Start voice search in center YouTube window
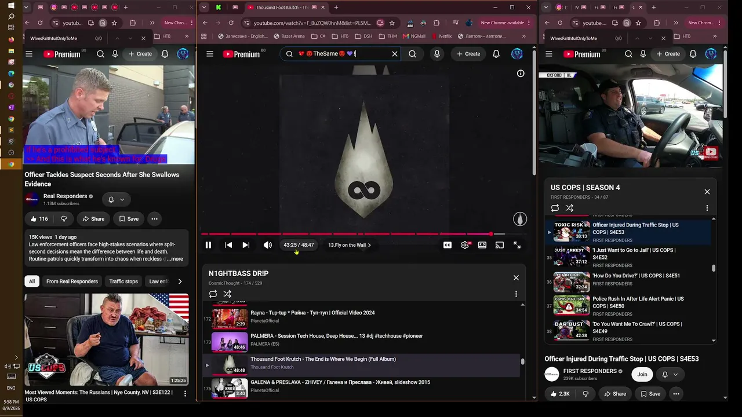The width and height of the screenshot is (742, 417). [x=437, y=54]
